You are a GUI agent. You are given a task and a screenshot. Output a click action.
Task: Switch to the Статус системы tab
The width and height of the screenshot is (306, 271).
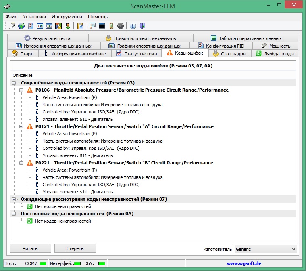(136, 53)
